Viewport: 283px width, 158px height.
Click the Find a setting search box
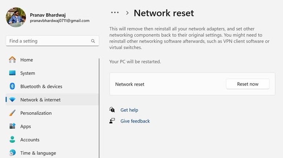pyautogui.click(x=49, y=41)
